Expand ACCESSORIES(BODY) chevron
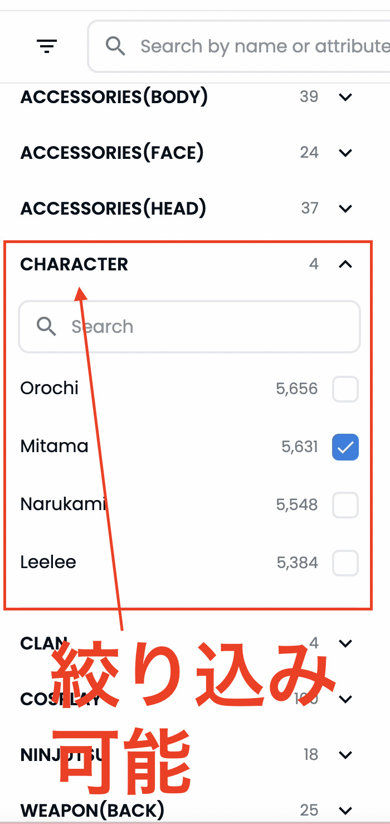Image resolution: width=390 pixels, height=824 pixels. pyautogui.click(x=345, y=97)
